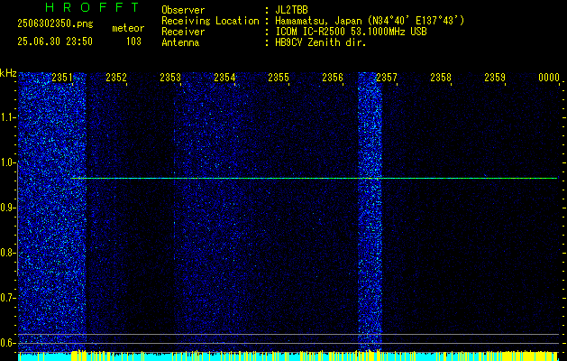Click the 2352 time marker

[116, 77]
